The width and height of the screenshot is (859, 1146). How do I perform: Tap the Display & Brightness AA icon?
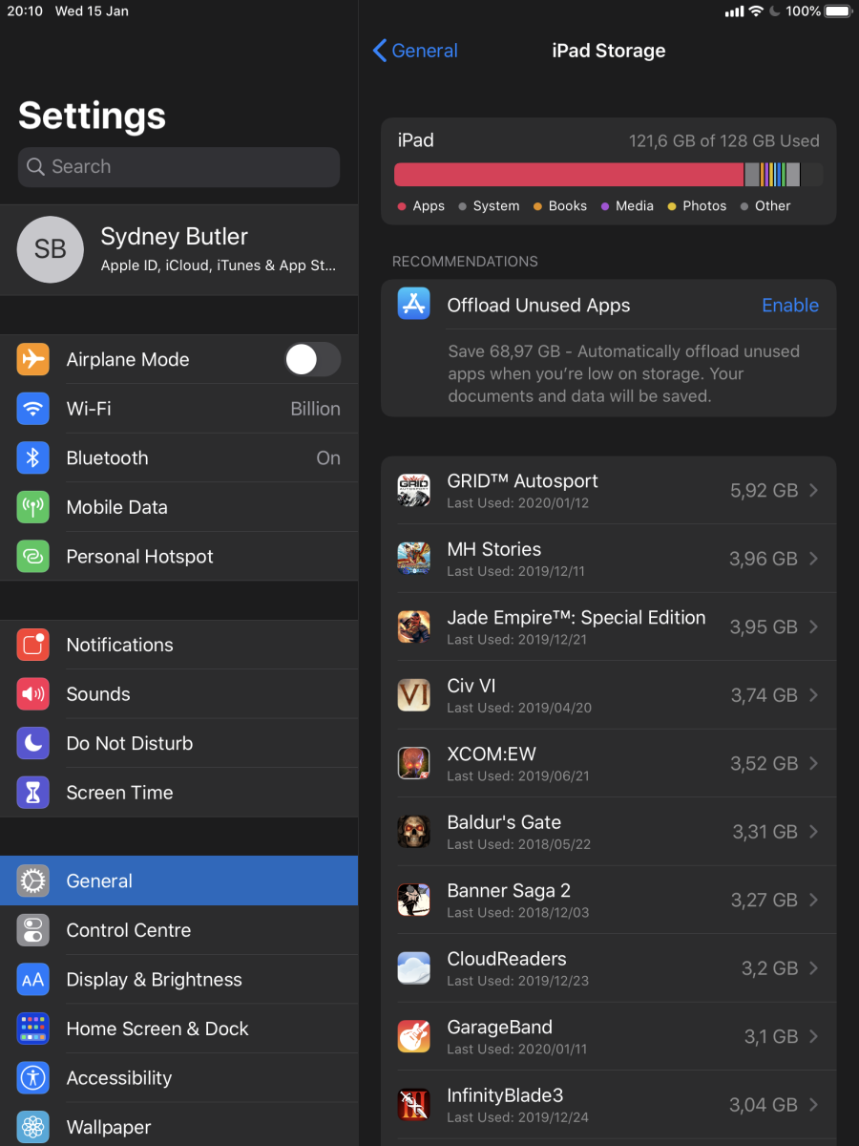click(x=32, y=980)
